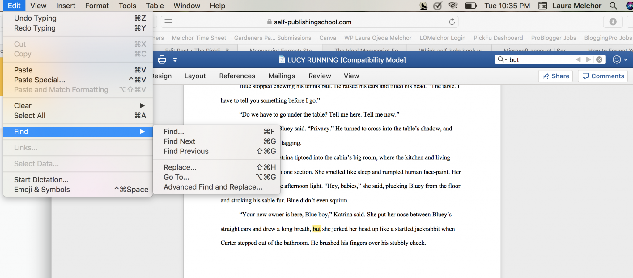Go to next search result arrow
Viewport: 633px width, 278px height.
pos(588,59)
